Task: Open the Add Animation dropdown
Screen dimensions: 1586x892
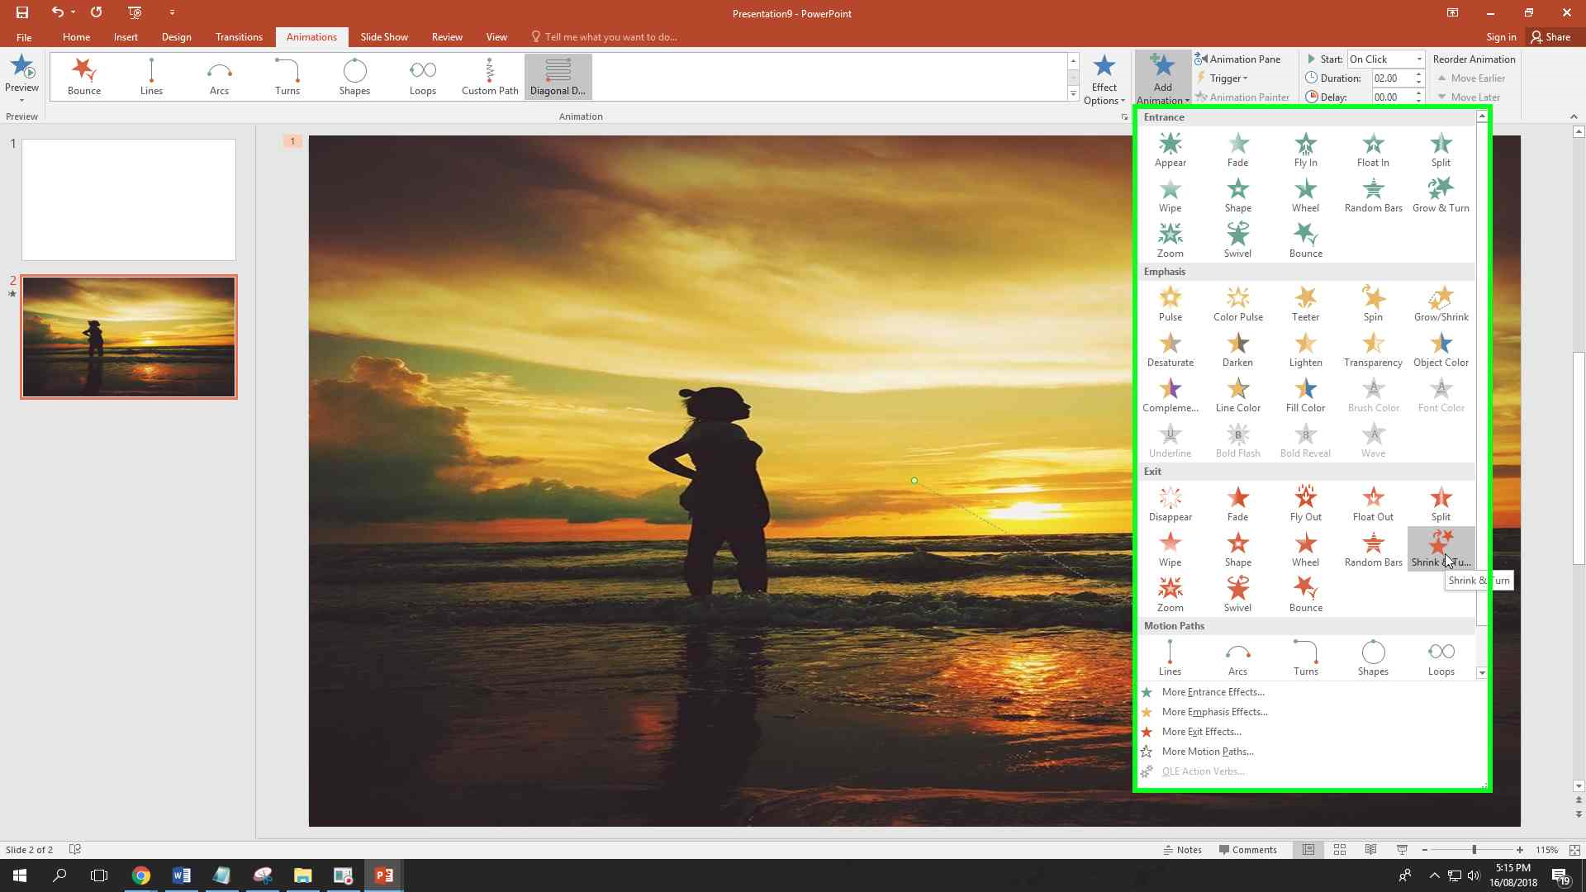Action: pyautogui.click(x=1162, y=79)
